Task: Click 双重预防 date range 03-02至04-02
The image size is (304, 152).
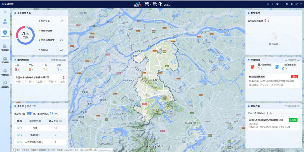Action: tap(292, 60)
